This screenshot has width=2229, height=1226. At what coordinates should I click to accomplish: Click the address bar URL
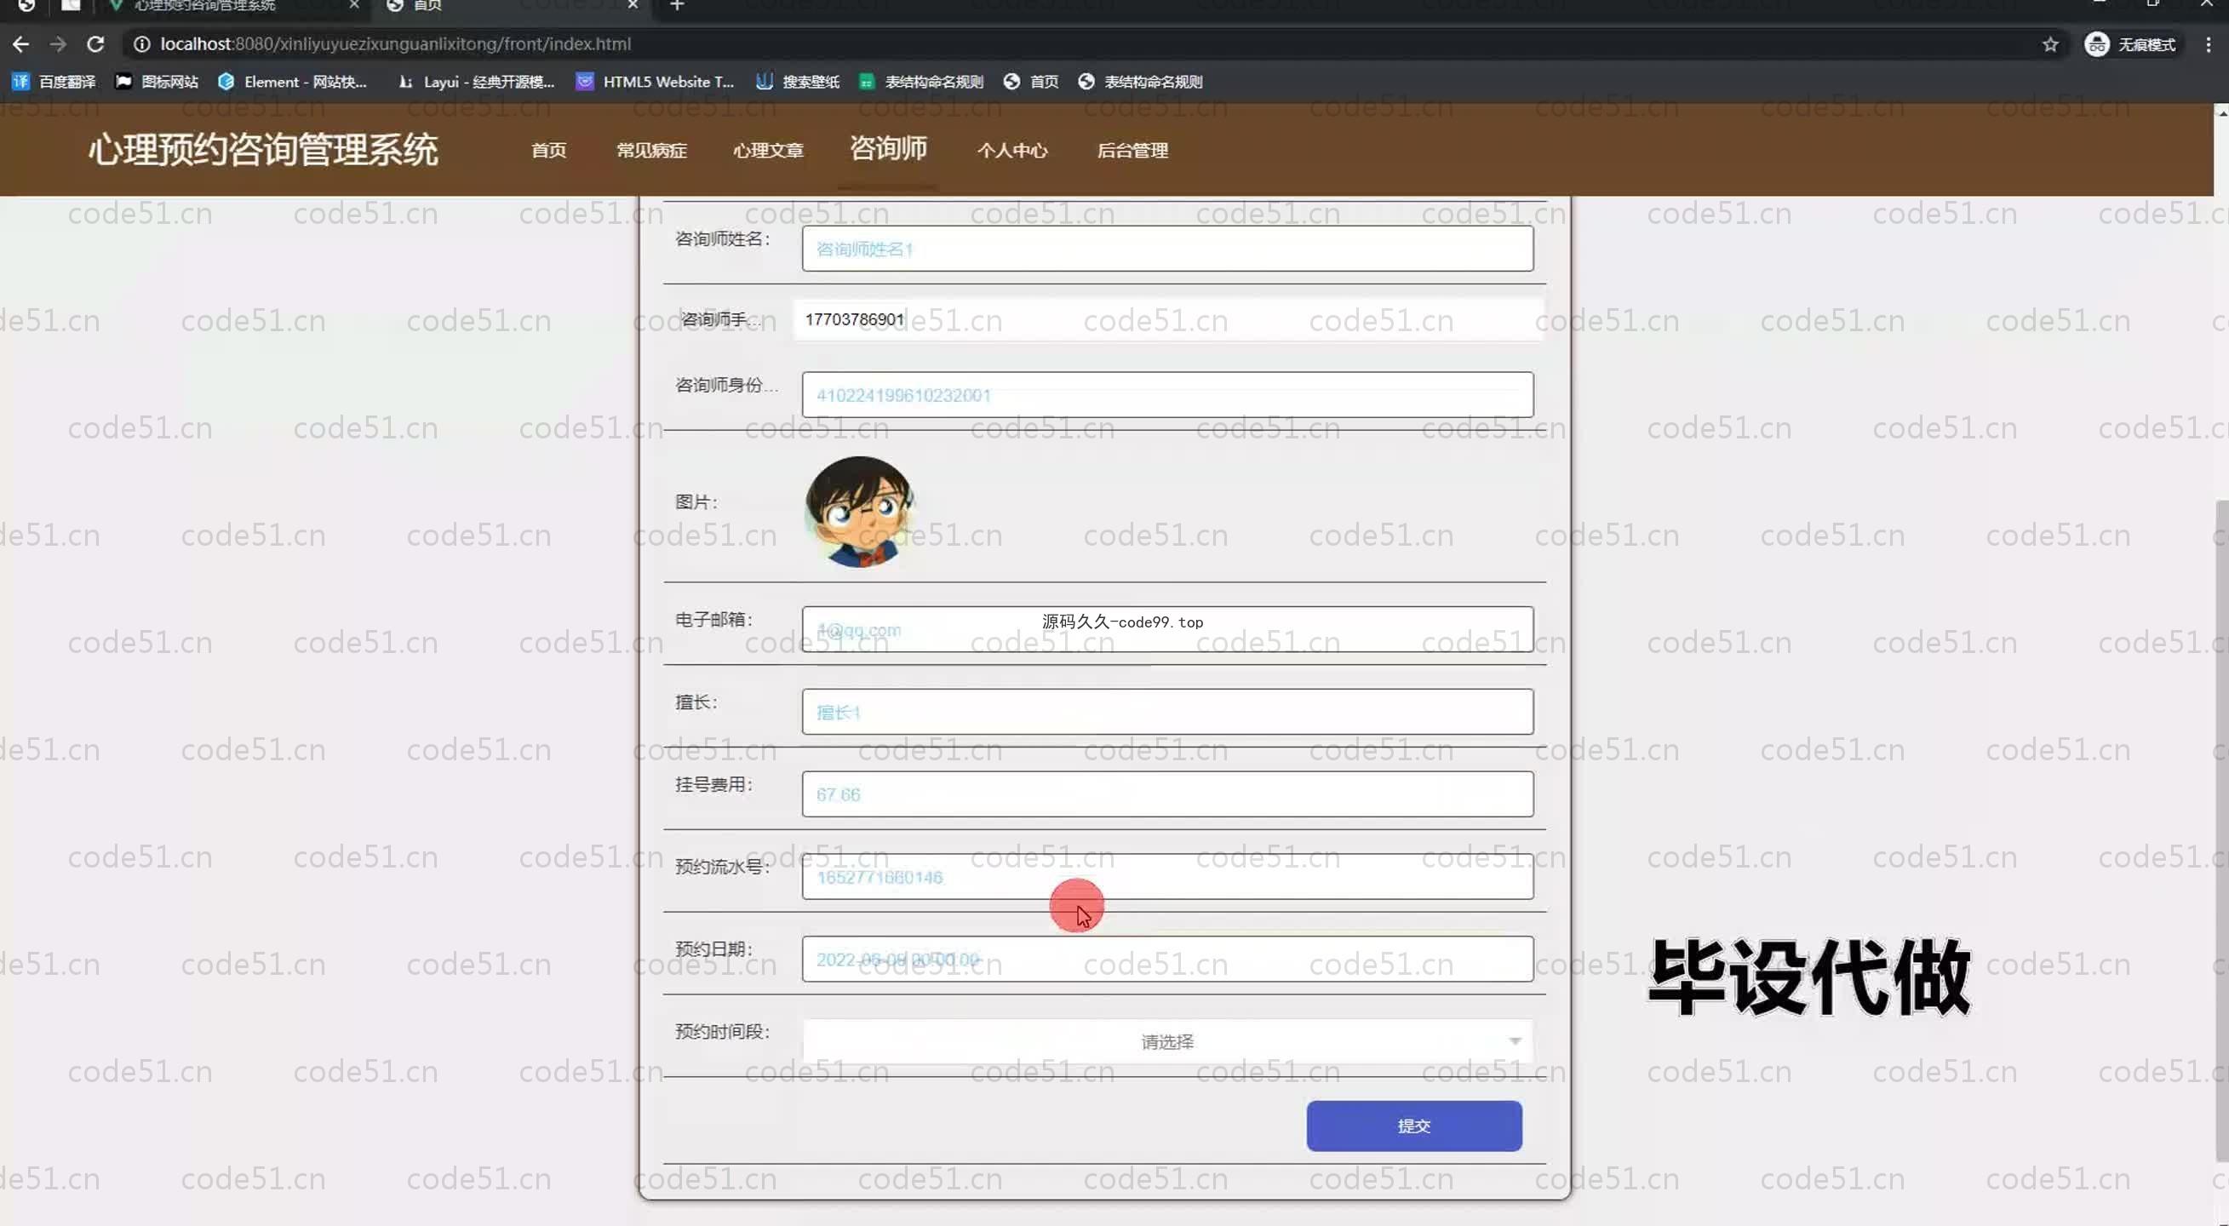point(395,44)
